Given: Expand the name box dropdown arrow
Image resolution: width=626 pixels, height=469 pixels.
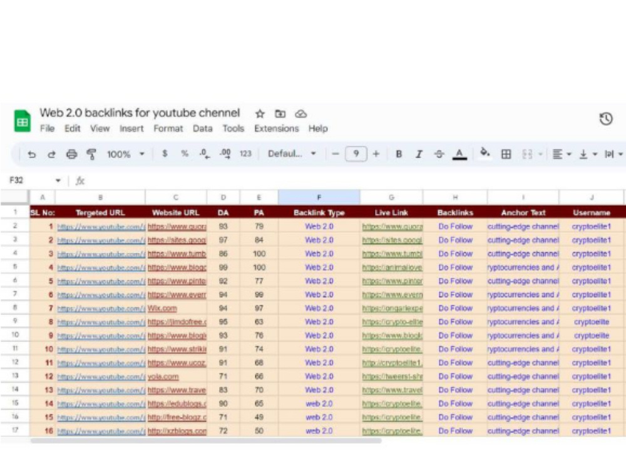Looking at the screenshot, I should (x=58, y=181).
